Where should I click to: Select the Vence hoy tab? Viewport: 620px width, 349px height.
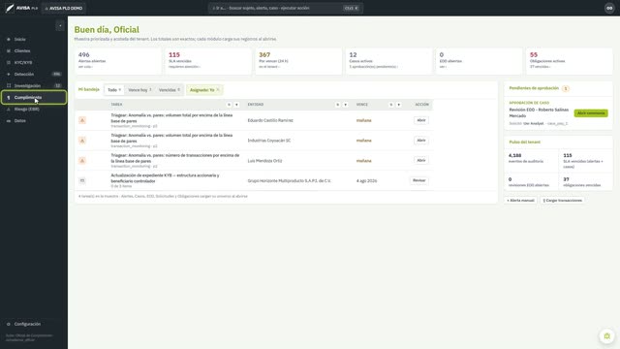pos(139,90)
